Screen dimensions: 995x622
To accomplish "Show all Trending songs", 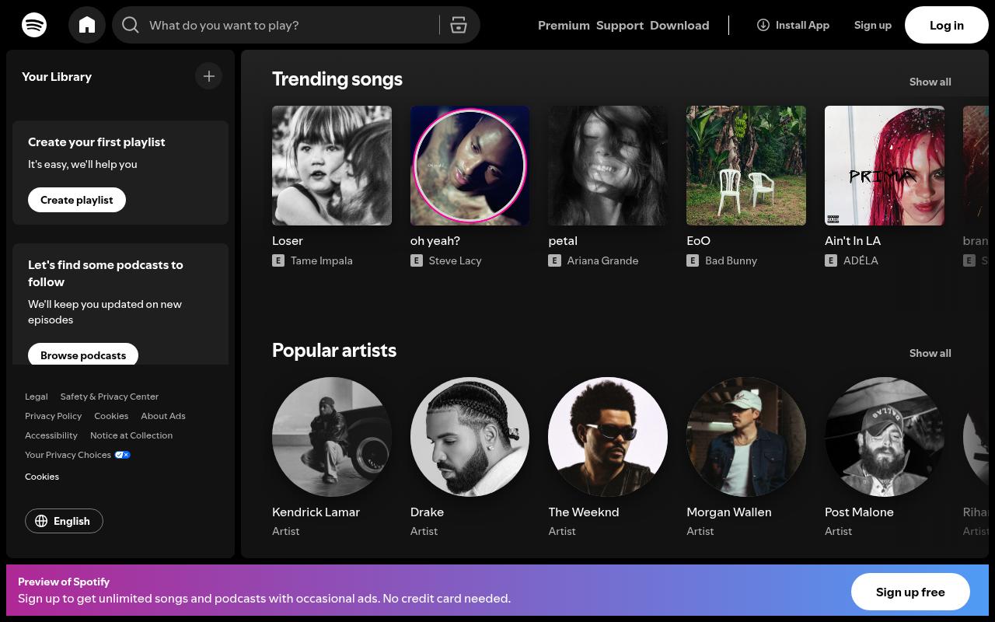I will [x=930, y=82].
